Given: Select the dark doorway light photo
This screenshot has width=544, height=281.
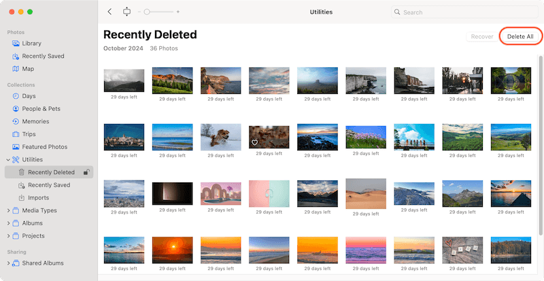Looking at the screenshot, I should 173,193.
